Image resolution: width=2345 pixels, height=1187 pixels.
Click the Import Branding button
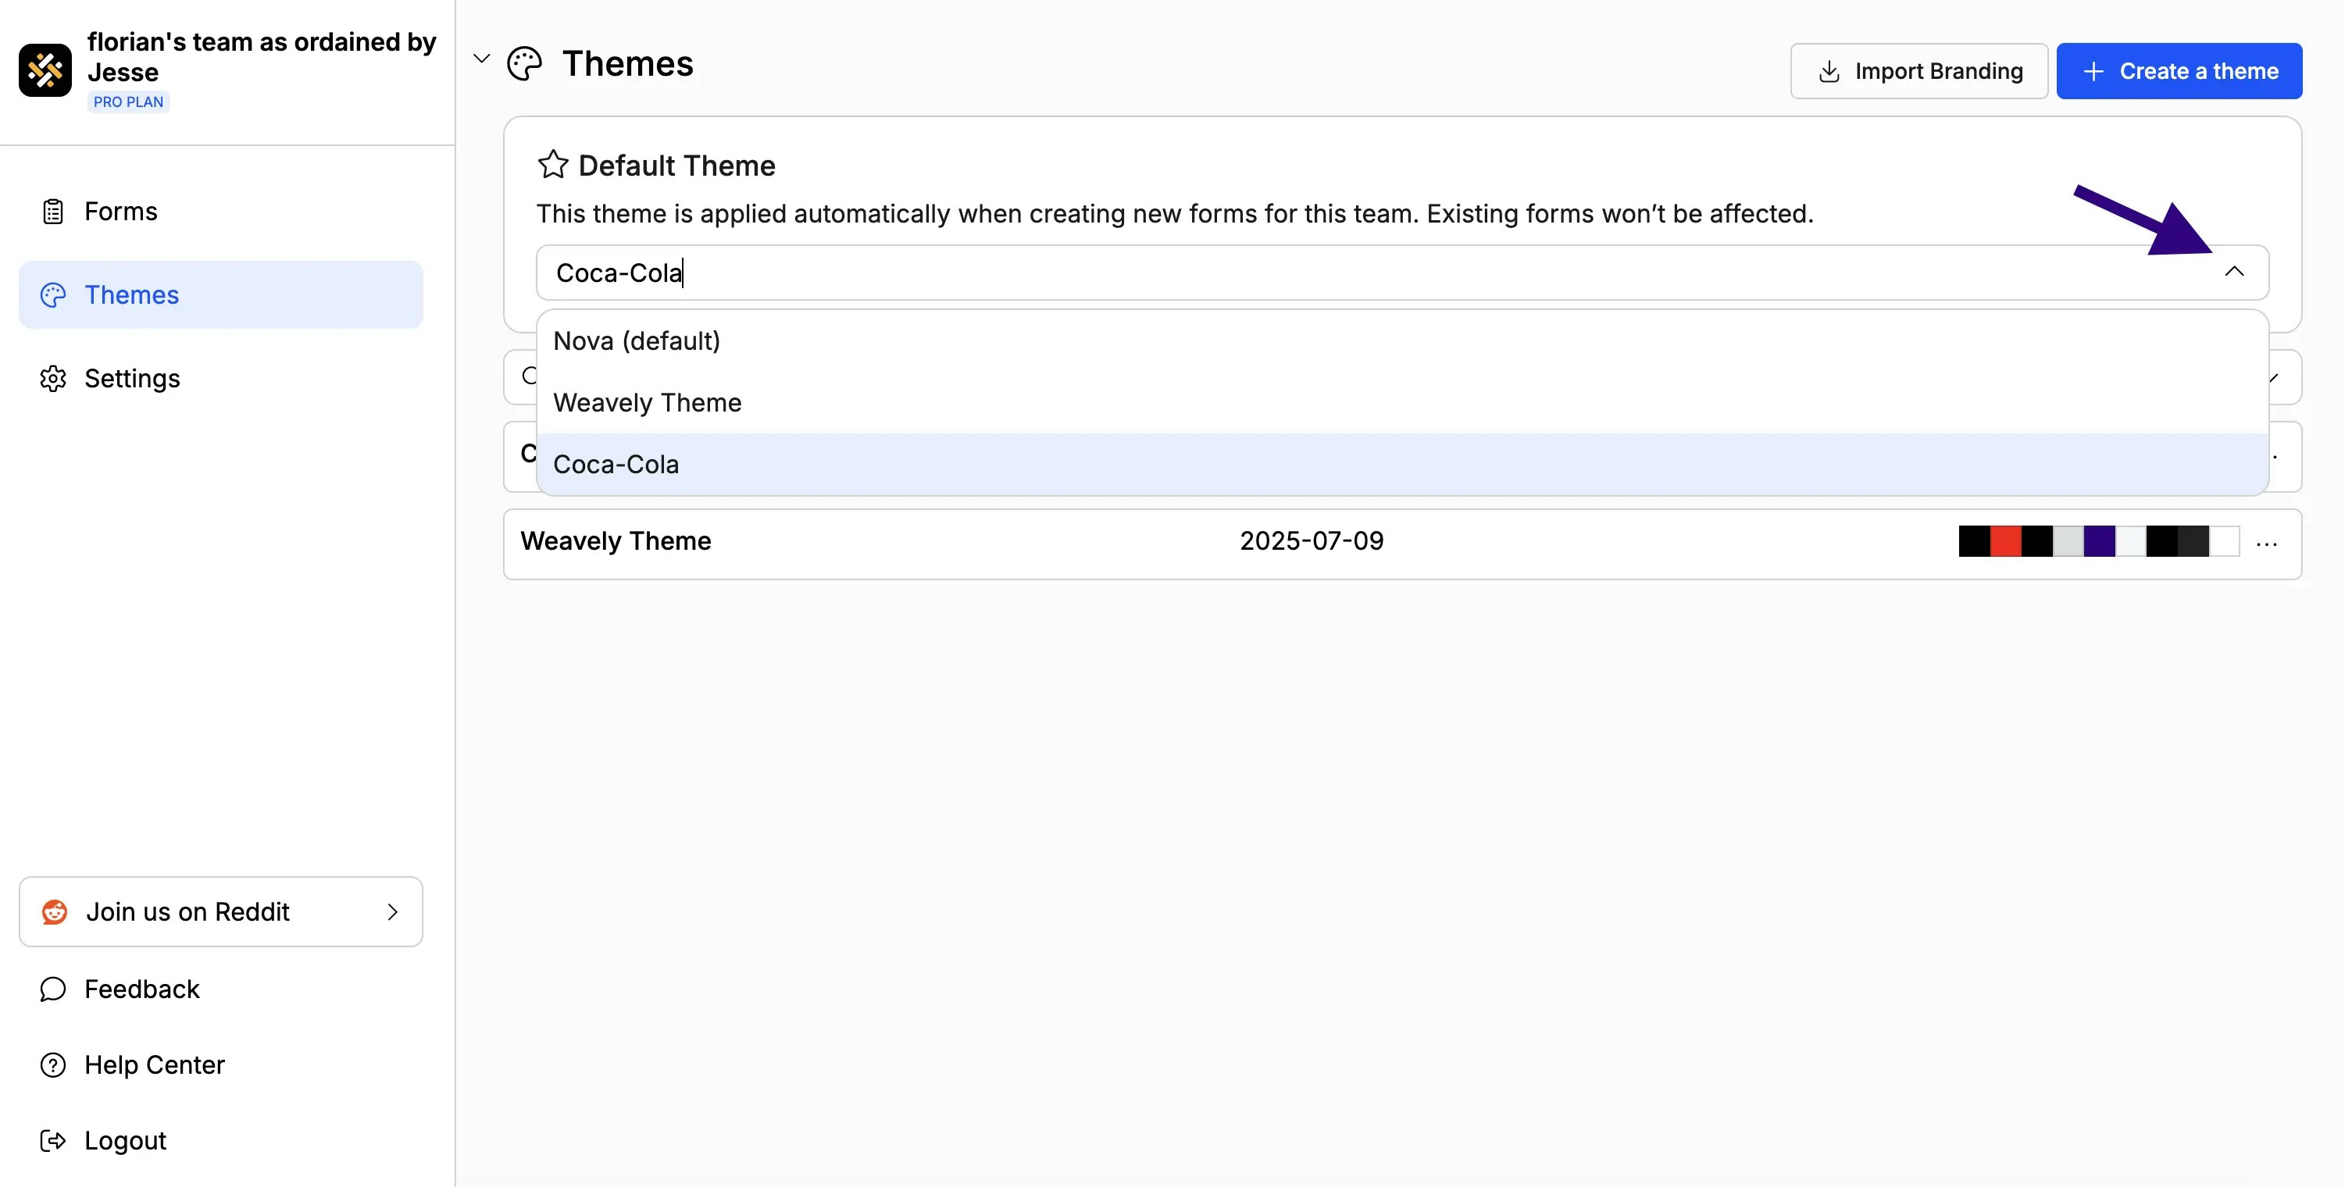click(1919, 70)
